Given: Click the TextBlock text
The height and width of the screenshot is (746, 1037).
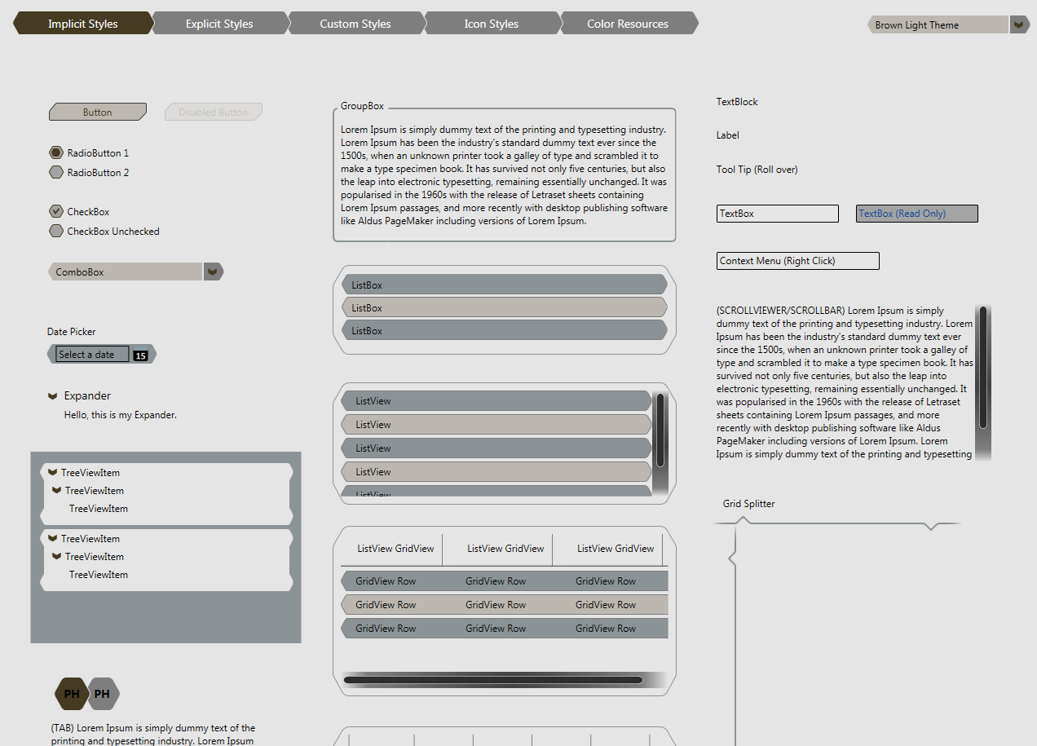Looking at the screenshot, I should click(737, 102).
